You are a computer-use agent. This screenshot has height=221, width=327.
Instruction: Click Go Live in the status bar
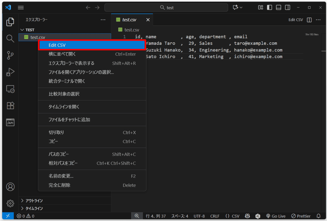tap(276, 216)
